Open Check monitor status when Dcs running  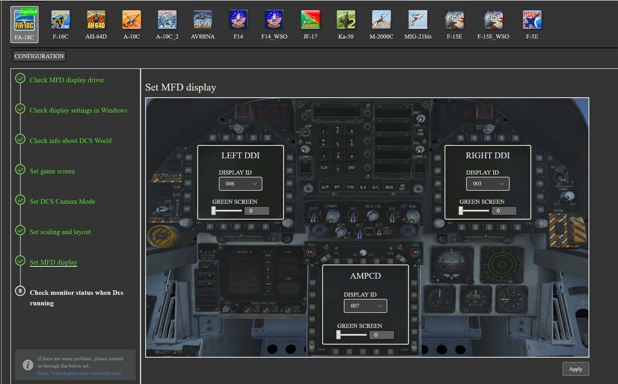point(76,298)
